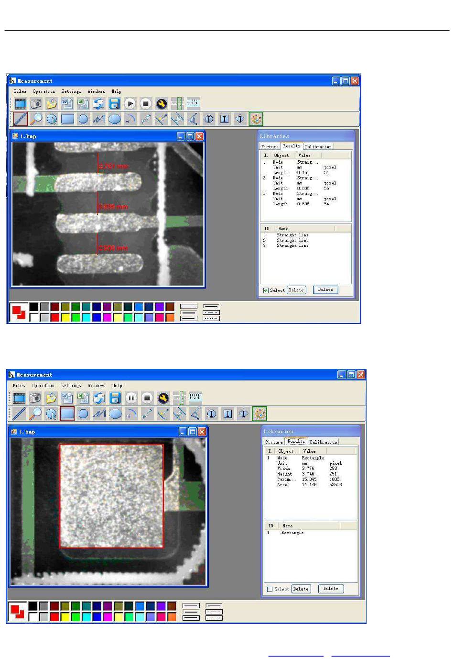Open the Settings menu in lower window
This screenshot has width=454, height=669.
(x=71, y=386)
